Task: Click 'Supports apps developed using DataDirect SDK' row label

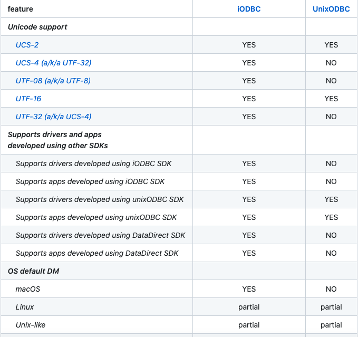Action: pos(97,253)
